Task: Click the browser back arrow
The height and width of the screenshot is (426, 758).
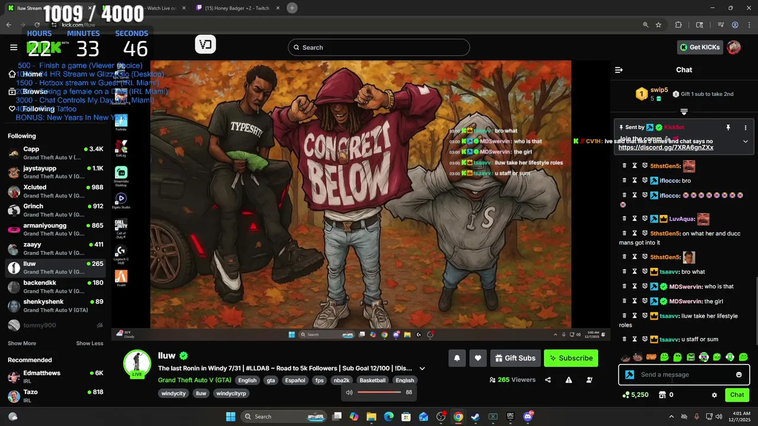Action: (x=8, y=25)
